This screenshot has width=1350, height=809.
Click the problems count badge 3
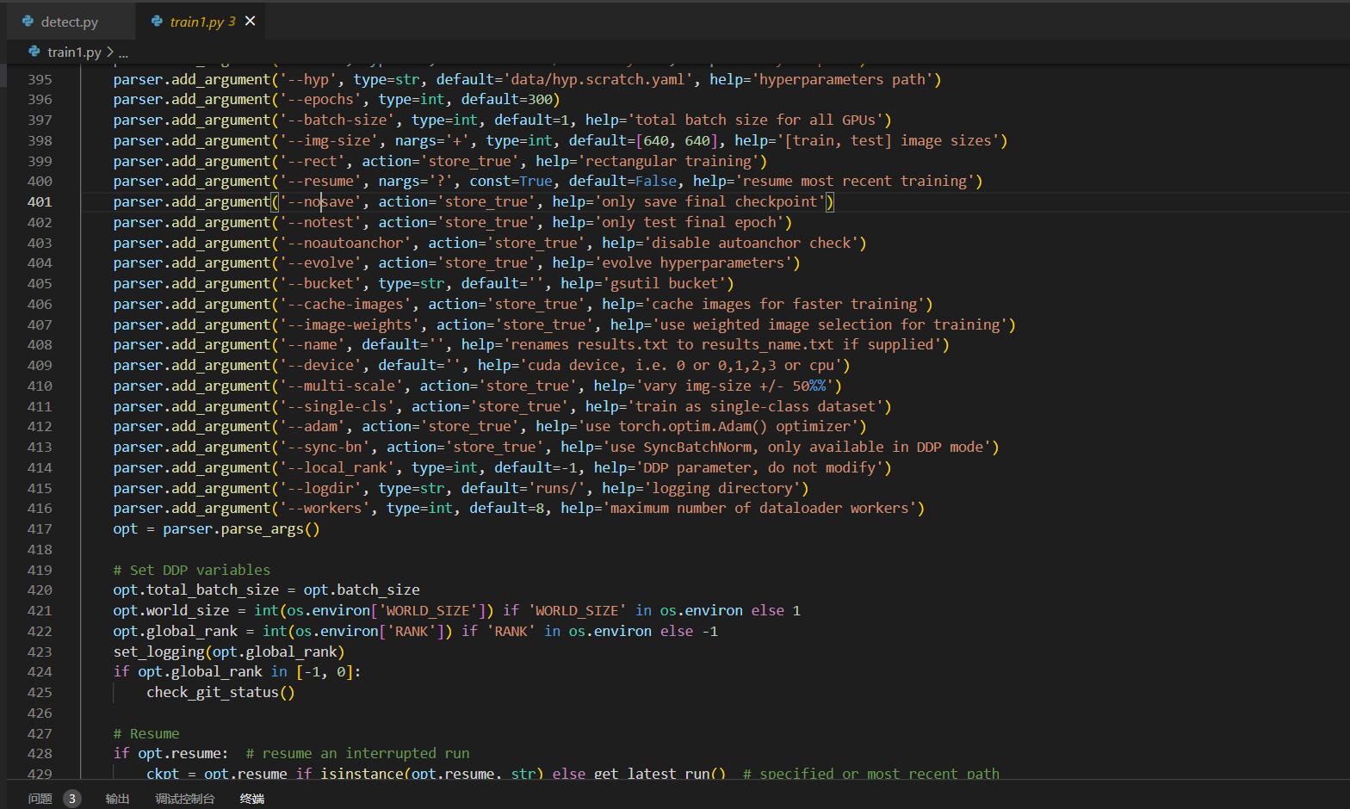pyautogui.click(x=72, y=799)
